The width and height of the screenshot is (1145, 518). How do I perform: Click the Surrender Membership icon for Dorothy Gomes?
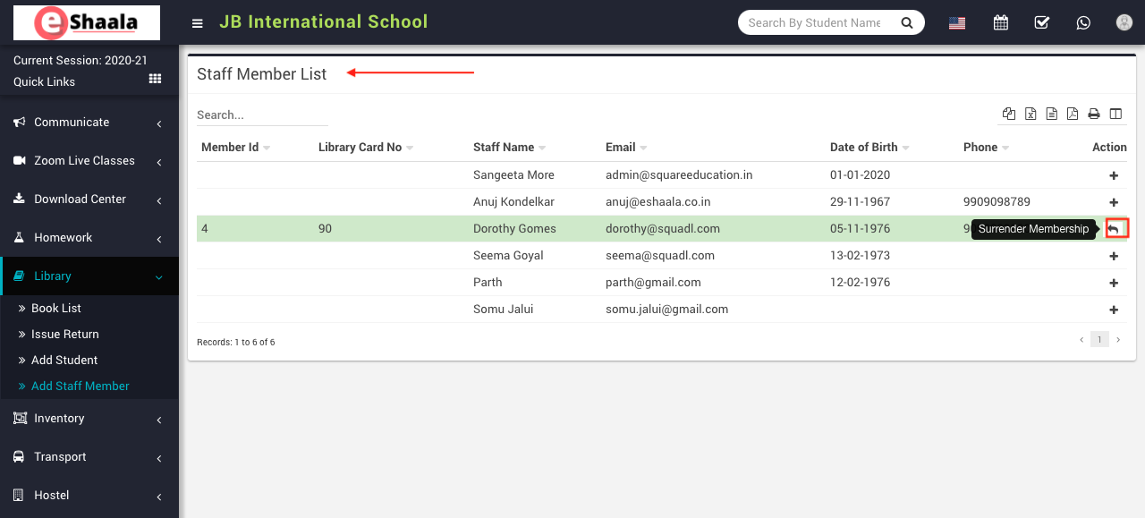tap(1115, 229)
